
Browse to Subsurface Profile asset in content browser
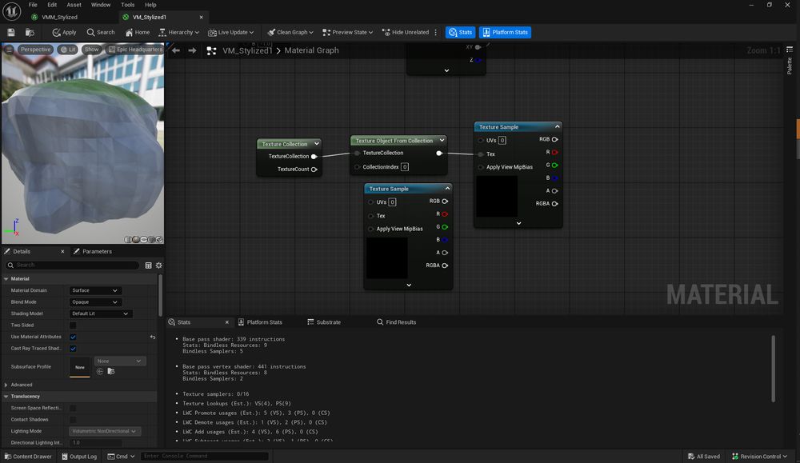[x=110, y=371]
